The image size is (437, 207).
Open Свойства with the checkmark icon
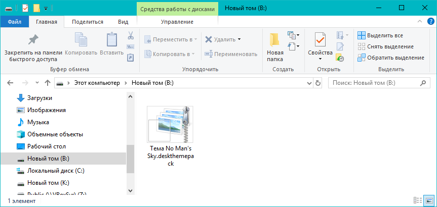pos(320,39)
